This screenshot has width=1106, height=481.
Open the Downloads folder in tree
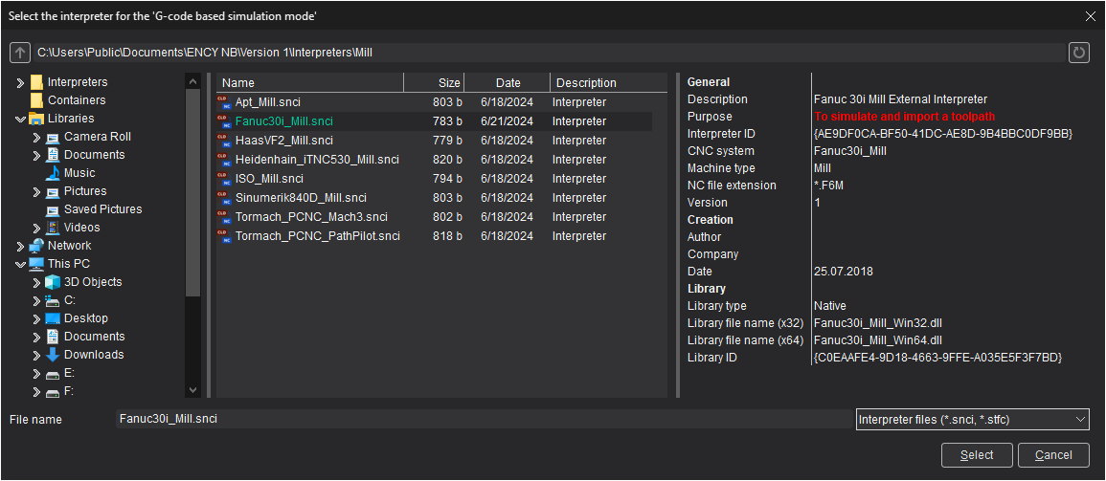93,355
